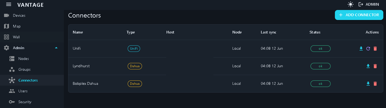Delete the Unifi connector
386x108 pixels.
coord(375,49)
